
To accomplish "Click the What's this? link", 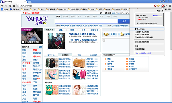I will tap(158, 15).
